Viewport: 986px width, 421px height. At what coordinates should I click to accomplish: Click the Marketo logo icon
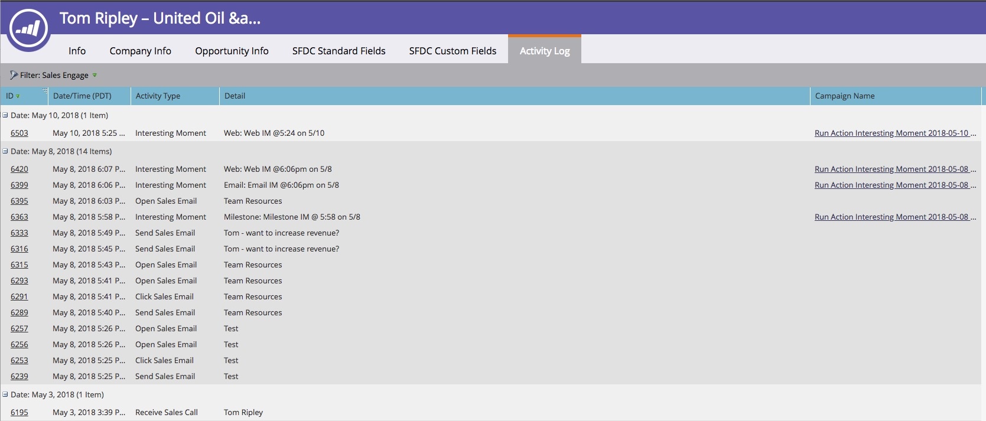coord(28,29)
